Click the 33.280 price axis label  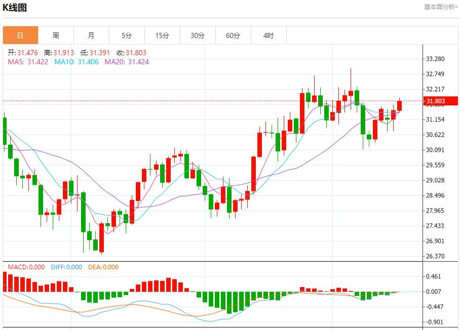coord(435,59)
